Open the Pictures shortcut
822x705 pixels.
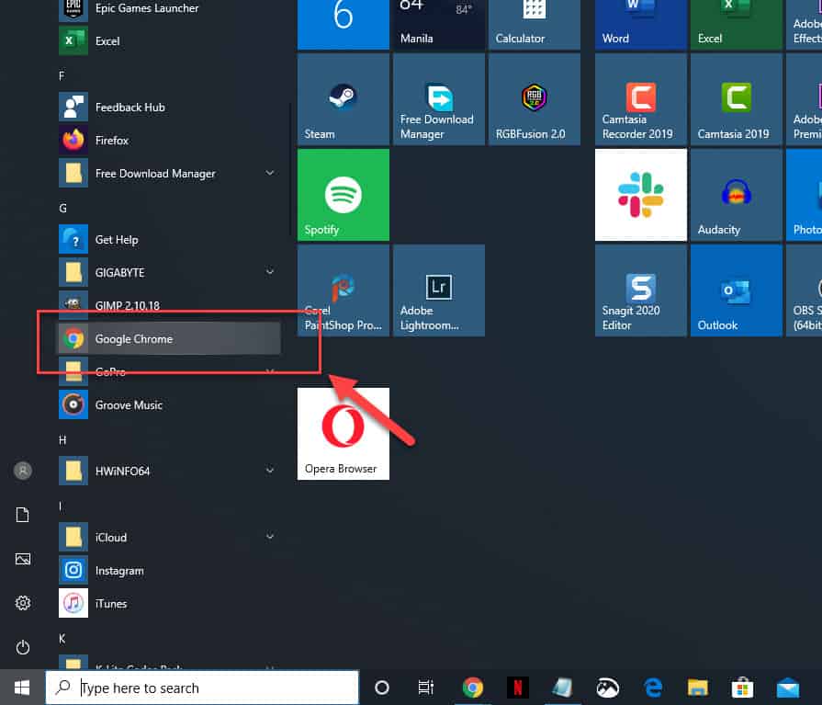point(23,559)
